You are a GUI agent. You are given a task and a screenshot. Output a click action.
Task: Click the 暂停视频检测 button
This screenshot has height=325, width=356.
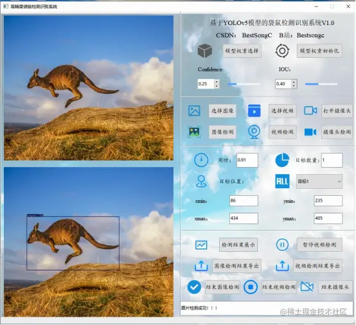pos(319,245)
